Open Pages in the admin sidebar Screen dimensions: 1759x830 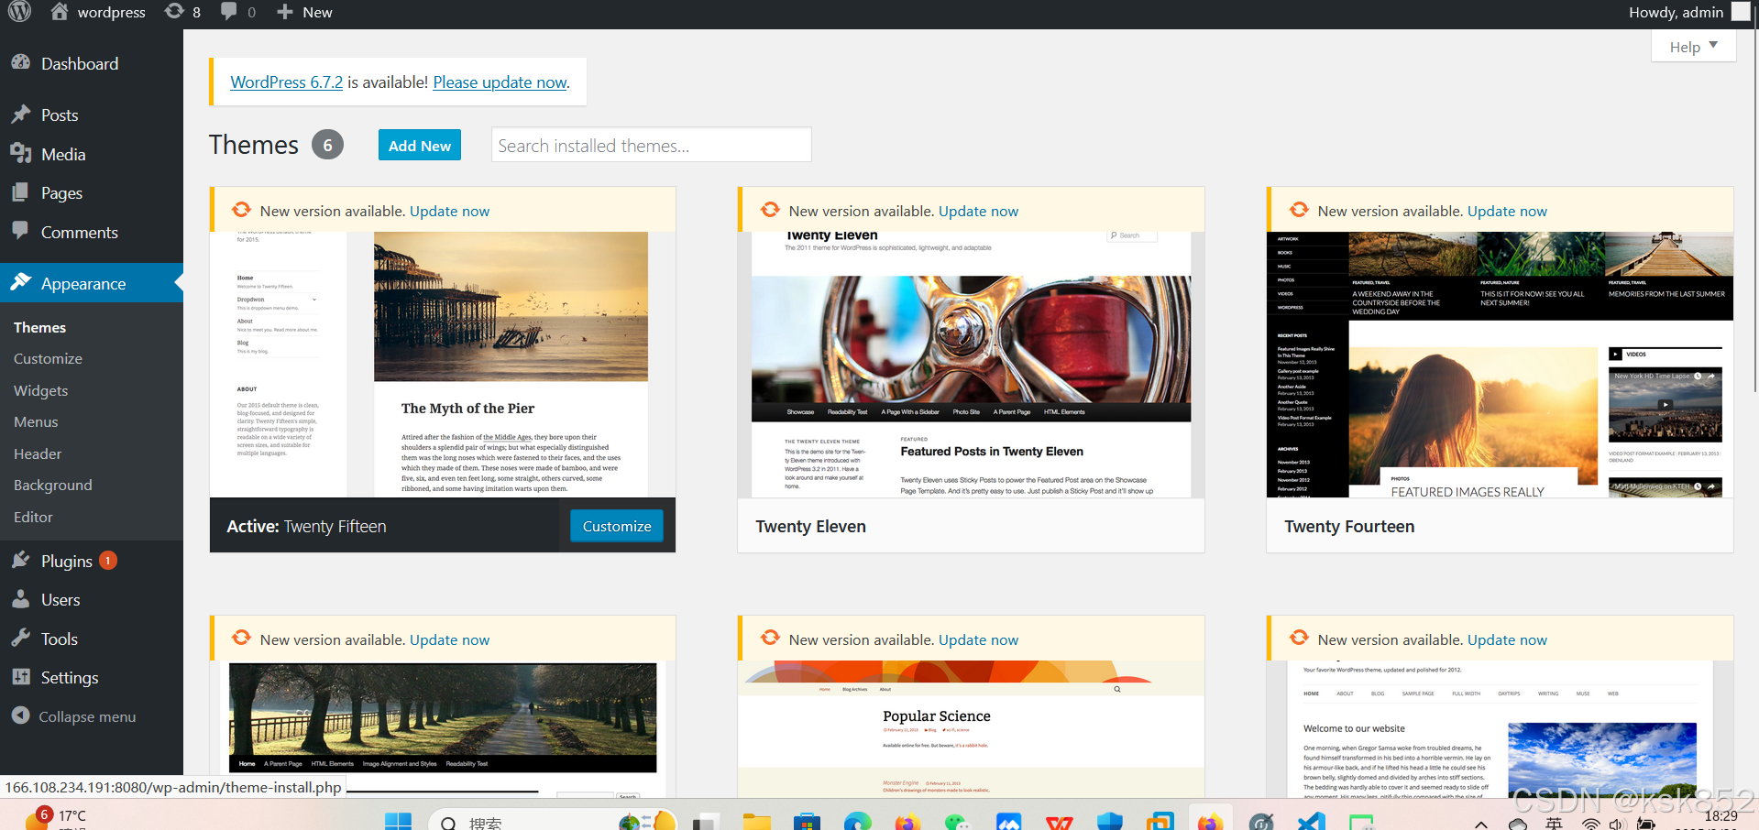point(92,193)
